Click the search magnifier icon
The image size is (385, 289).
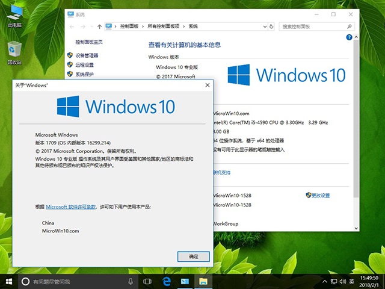pyautogui.click(x=350, y=26)
